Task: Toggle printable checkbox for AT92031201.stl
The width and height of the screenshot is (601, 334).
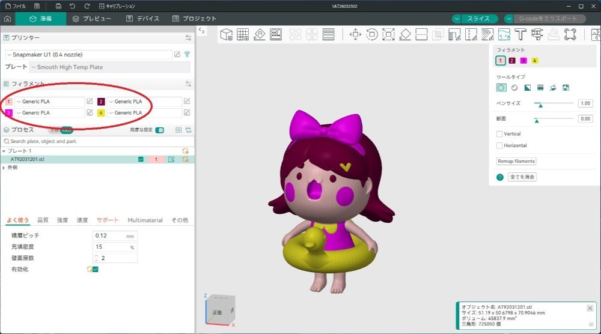Action: [141, 159]
